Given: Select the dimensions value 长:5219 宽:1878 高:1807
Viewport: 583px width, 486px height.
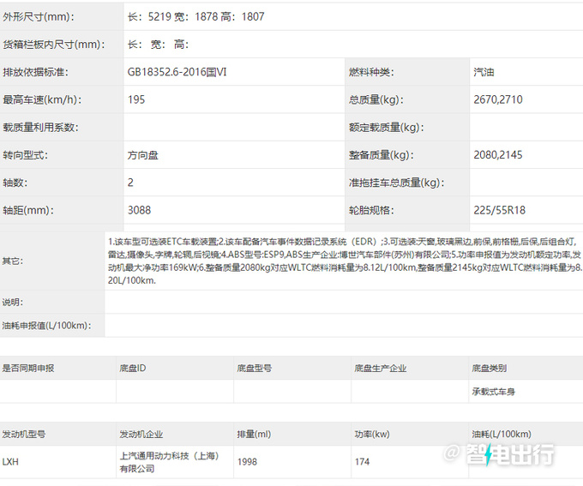Looking at the screenshot, I should (196, 17).
